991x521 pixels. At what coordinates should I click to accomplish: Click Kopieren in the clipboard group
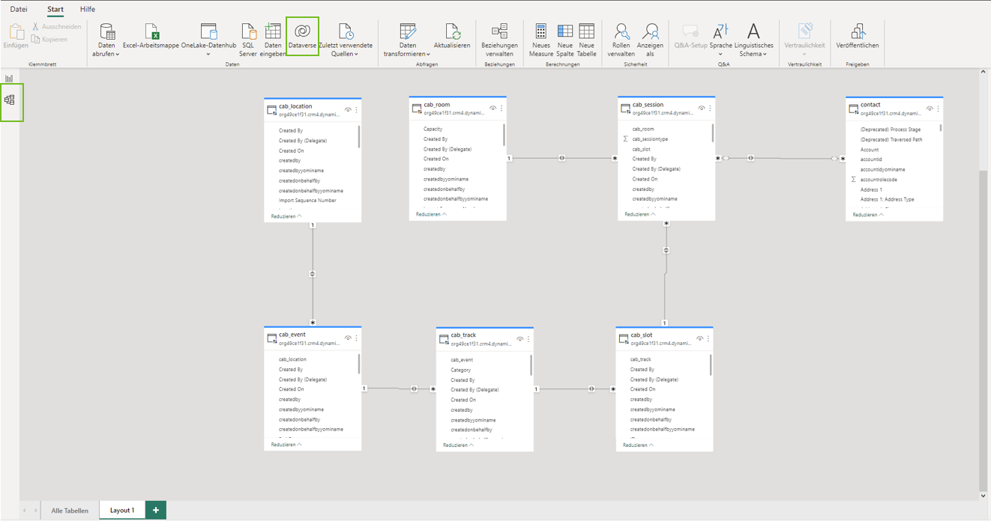49,39
